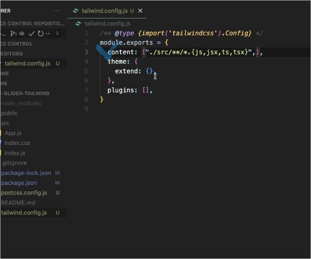Expand the public folder
Image resolution: width=311 pixels, height=259 pixels.
click(9, 113)
